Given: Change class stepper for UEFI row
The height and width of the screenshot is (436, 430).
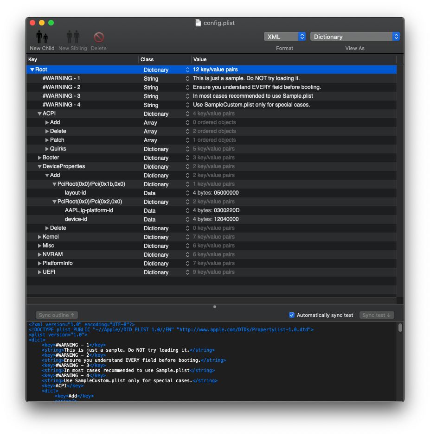Looking at the screenshot, I should pyautogui.click(x=187, y=272).
